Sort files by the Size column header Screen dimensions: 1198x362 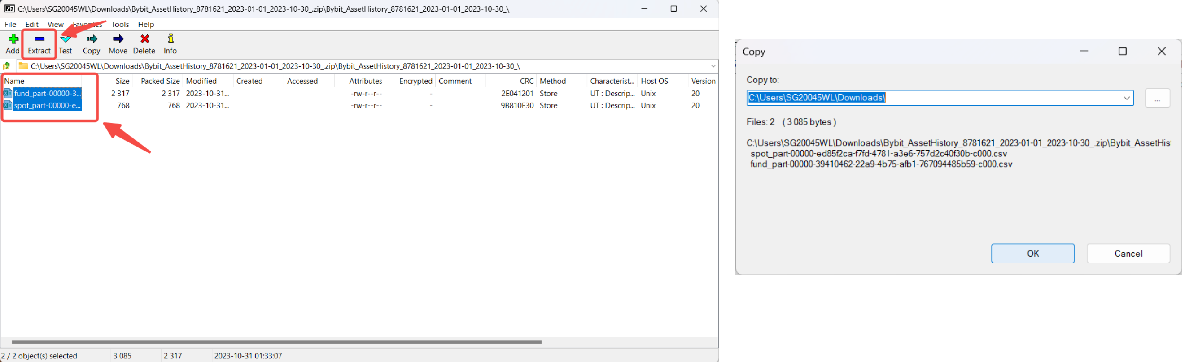[x=122, y=81]
